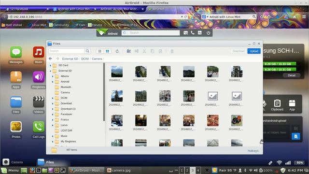Screen dimensions: 309x174
Task: Refresh the Files window listing
Action: tap(117, 51)
